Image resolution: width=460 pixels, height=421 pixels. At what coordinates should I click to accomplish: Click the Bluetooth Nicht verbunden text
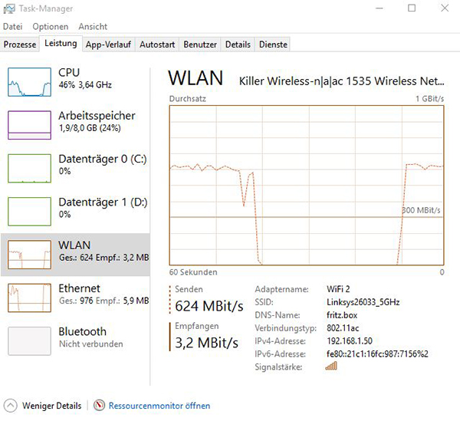tap(90, 337)
